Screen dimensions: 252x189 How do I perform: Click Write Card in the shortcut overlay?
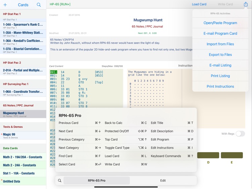point(126,164)
